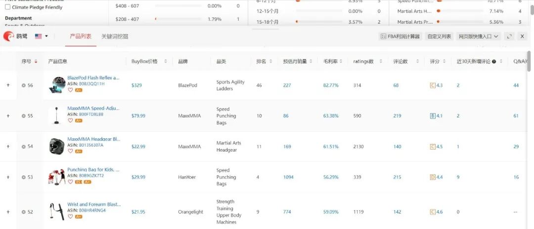Favorite Wrist and Forearm Blaster heart icon
534x229 pixels.
pyautogui.click(x=70, y=217)
